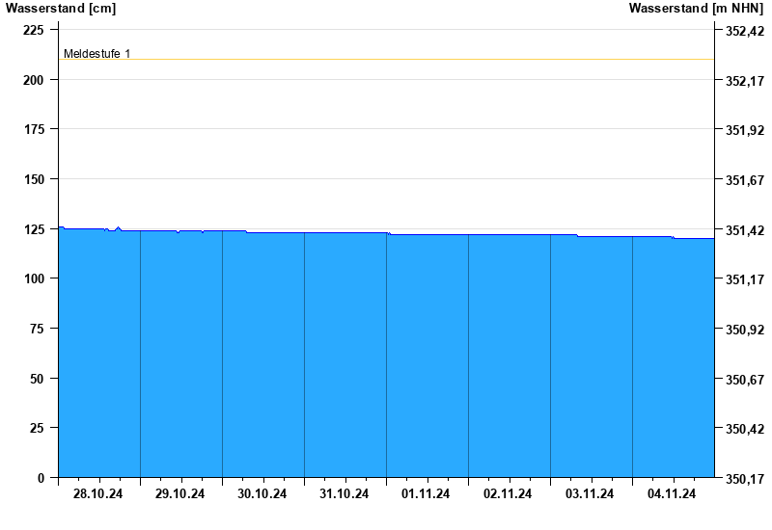The width and height of the screenshot is (772, 530).
Task: Select the 350,92 tick on the right axis
Action: click(x=744, y=330)
